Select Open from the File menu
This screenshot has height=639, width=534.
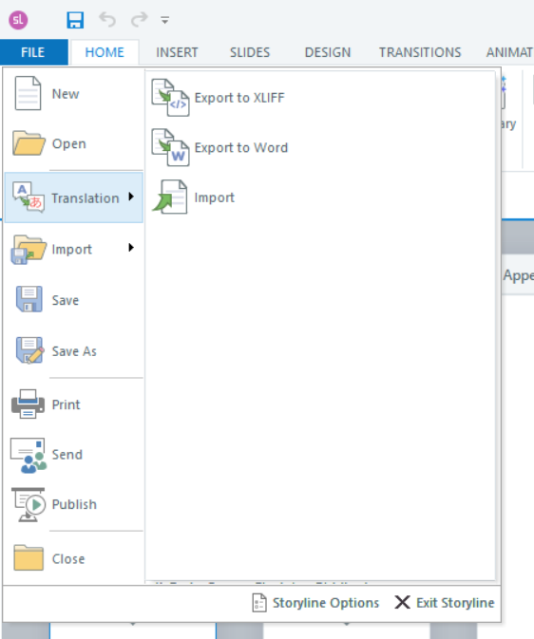click(x=69, y=144)
